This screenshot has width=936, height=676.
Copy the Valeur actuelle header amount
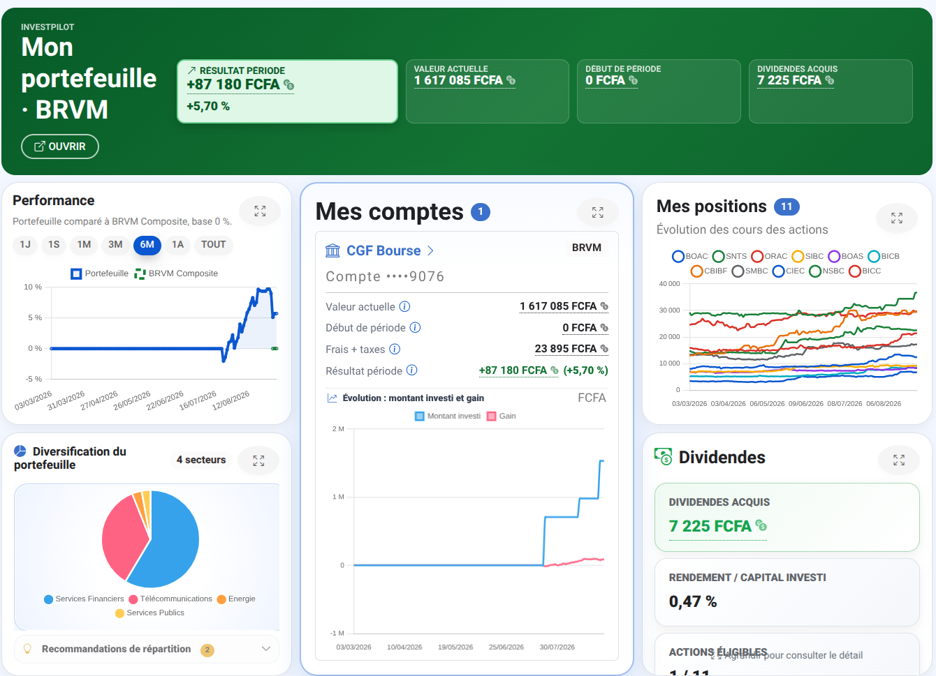pyautogui.click(x=511, y=80)
